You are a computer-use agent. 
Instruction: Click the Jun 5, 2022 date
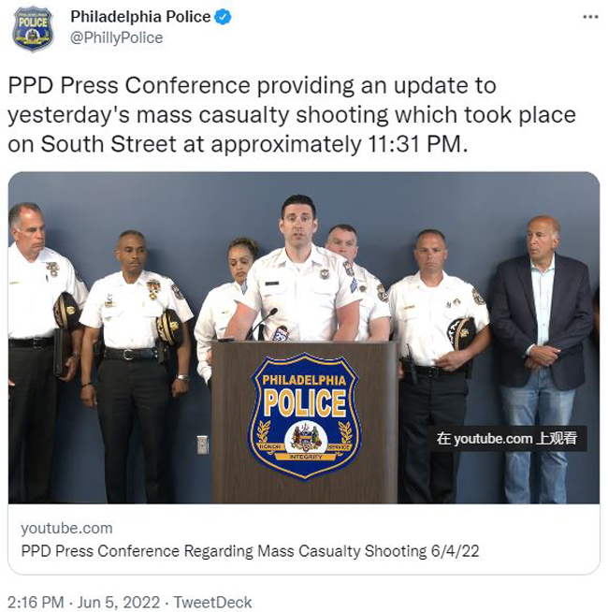(119, 602)
